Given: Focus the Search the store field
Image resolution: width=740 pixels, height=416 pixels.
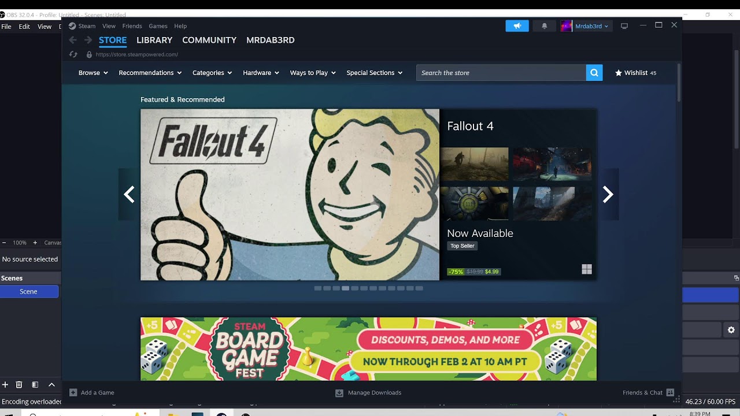Looking at the screenshot, I should click(501, 73).
